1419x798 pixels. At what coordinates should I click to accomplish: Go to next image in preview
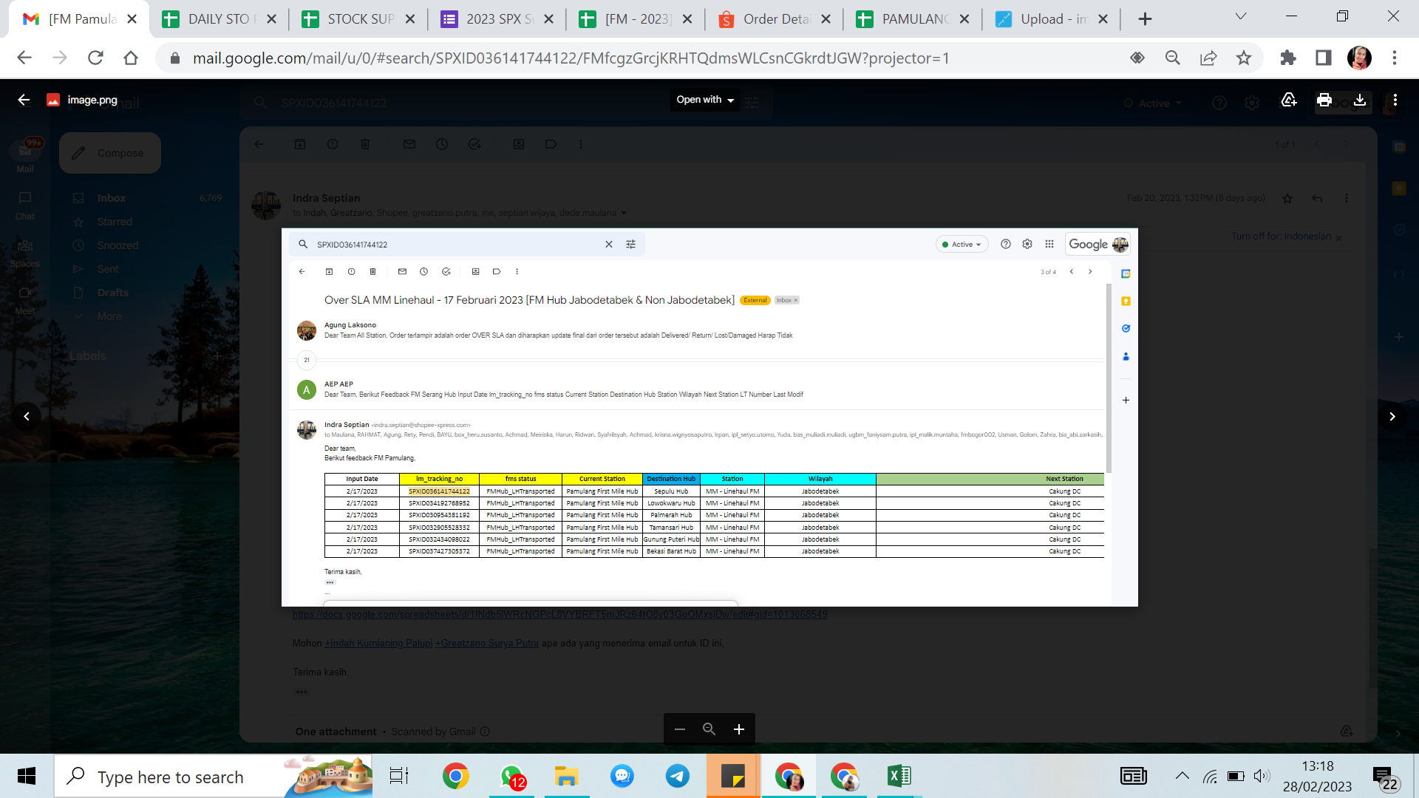(1392, 417)
